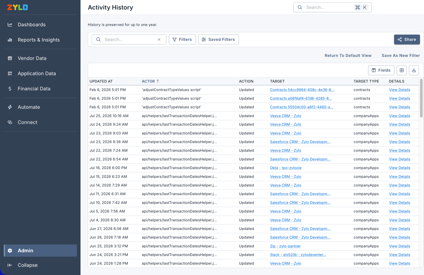This screenshot has height=275, width=424.
Task: Save current view as new filter
Action: point(401,55)
